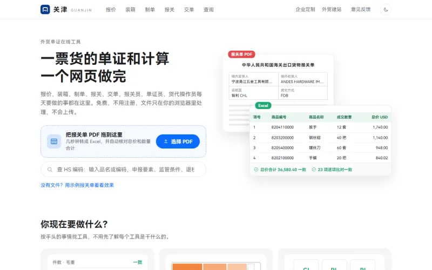Open the 报关 menu item
Image resolution: width=432 pixels, height=270 pixels.
[170, 10]
